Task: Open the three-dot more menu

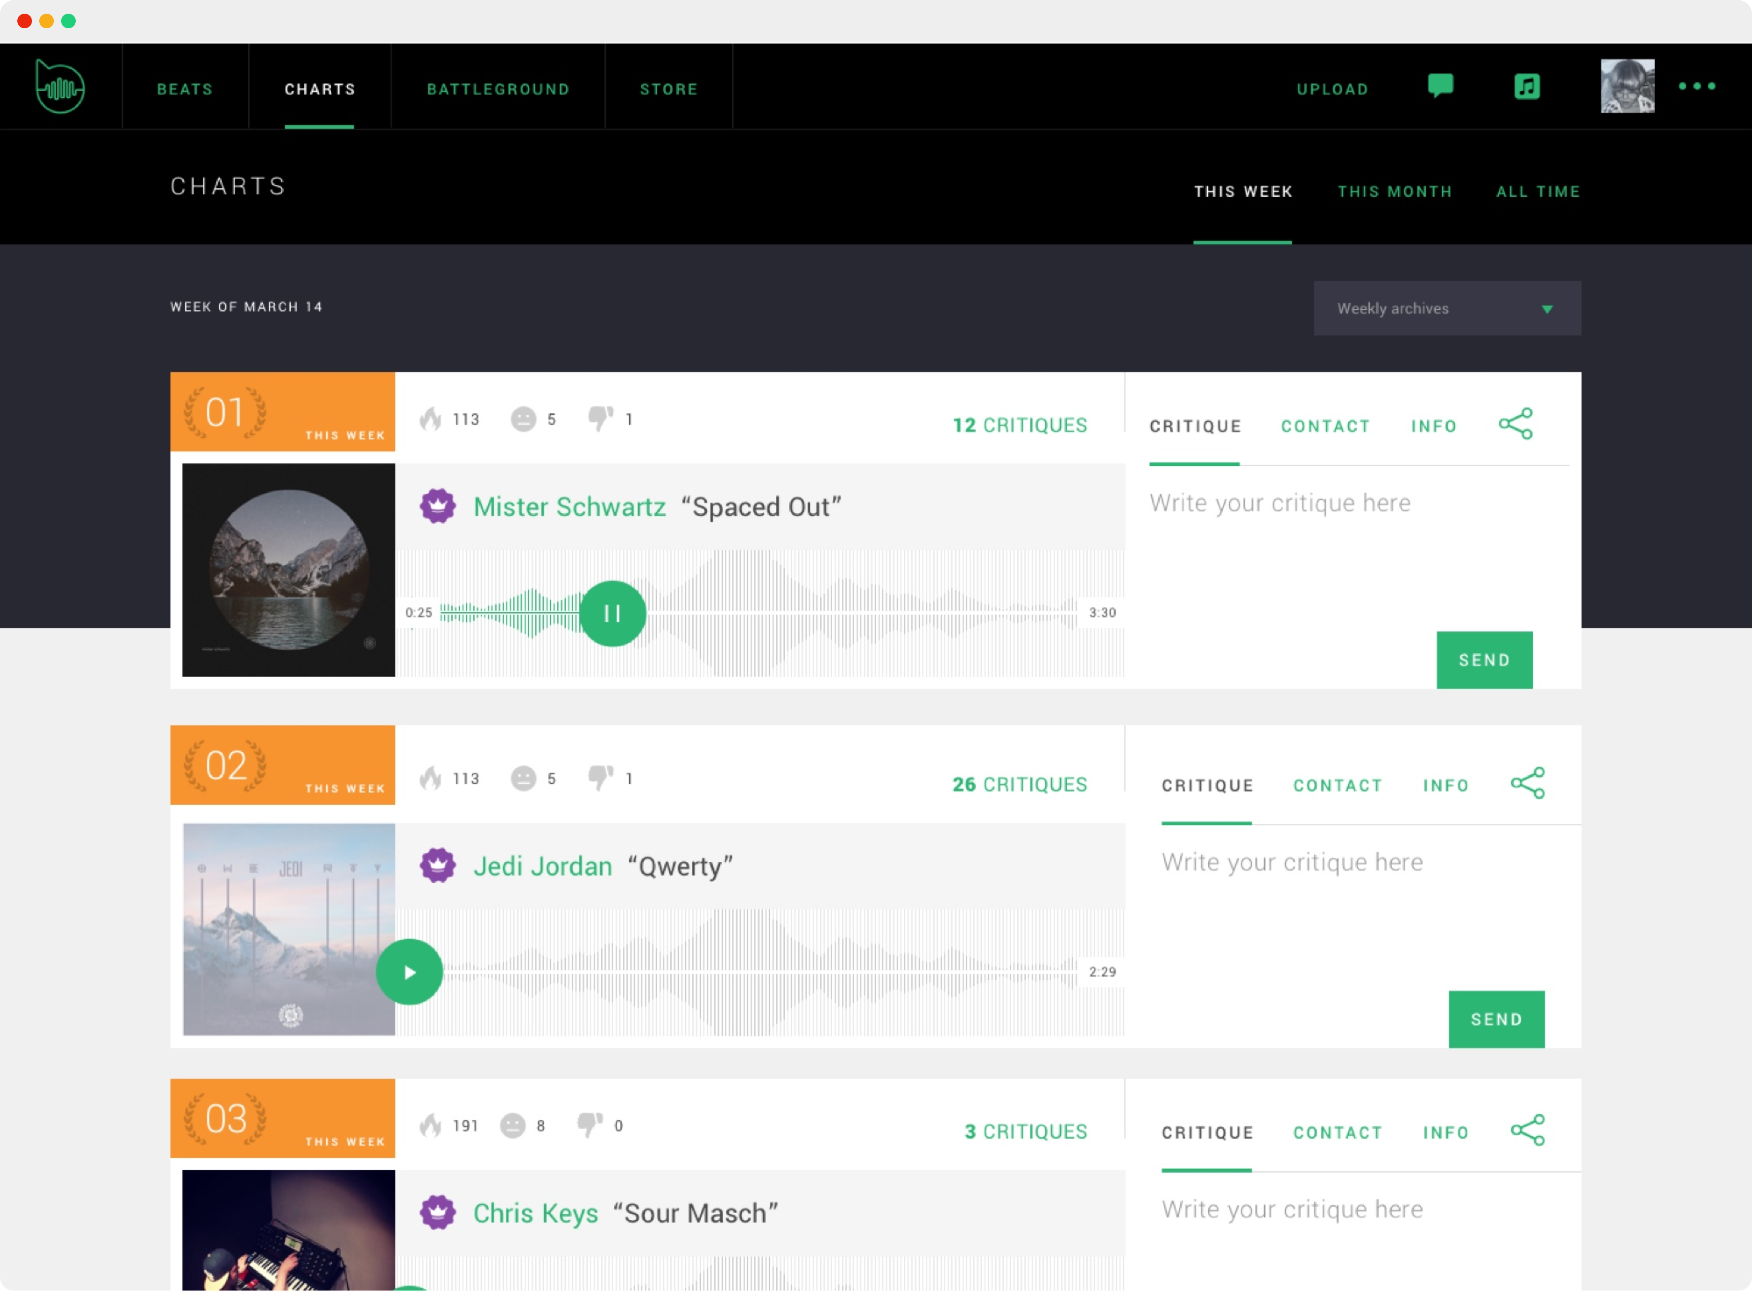Action: (1696, 86)
